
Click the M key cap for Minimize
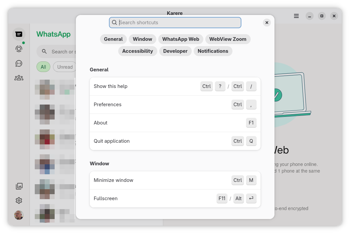[x=251, y=180]
